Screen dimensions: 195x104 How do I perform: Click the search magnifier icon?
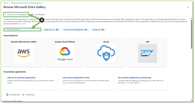point(5,29)
